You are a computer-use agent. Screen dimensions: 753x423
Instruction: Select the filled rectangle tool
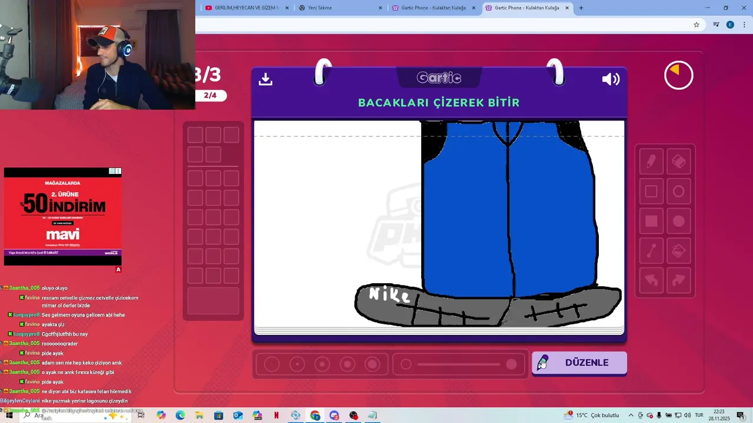(x=651, y=221)
